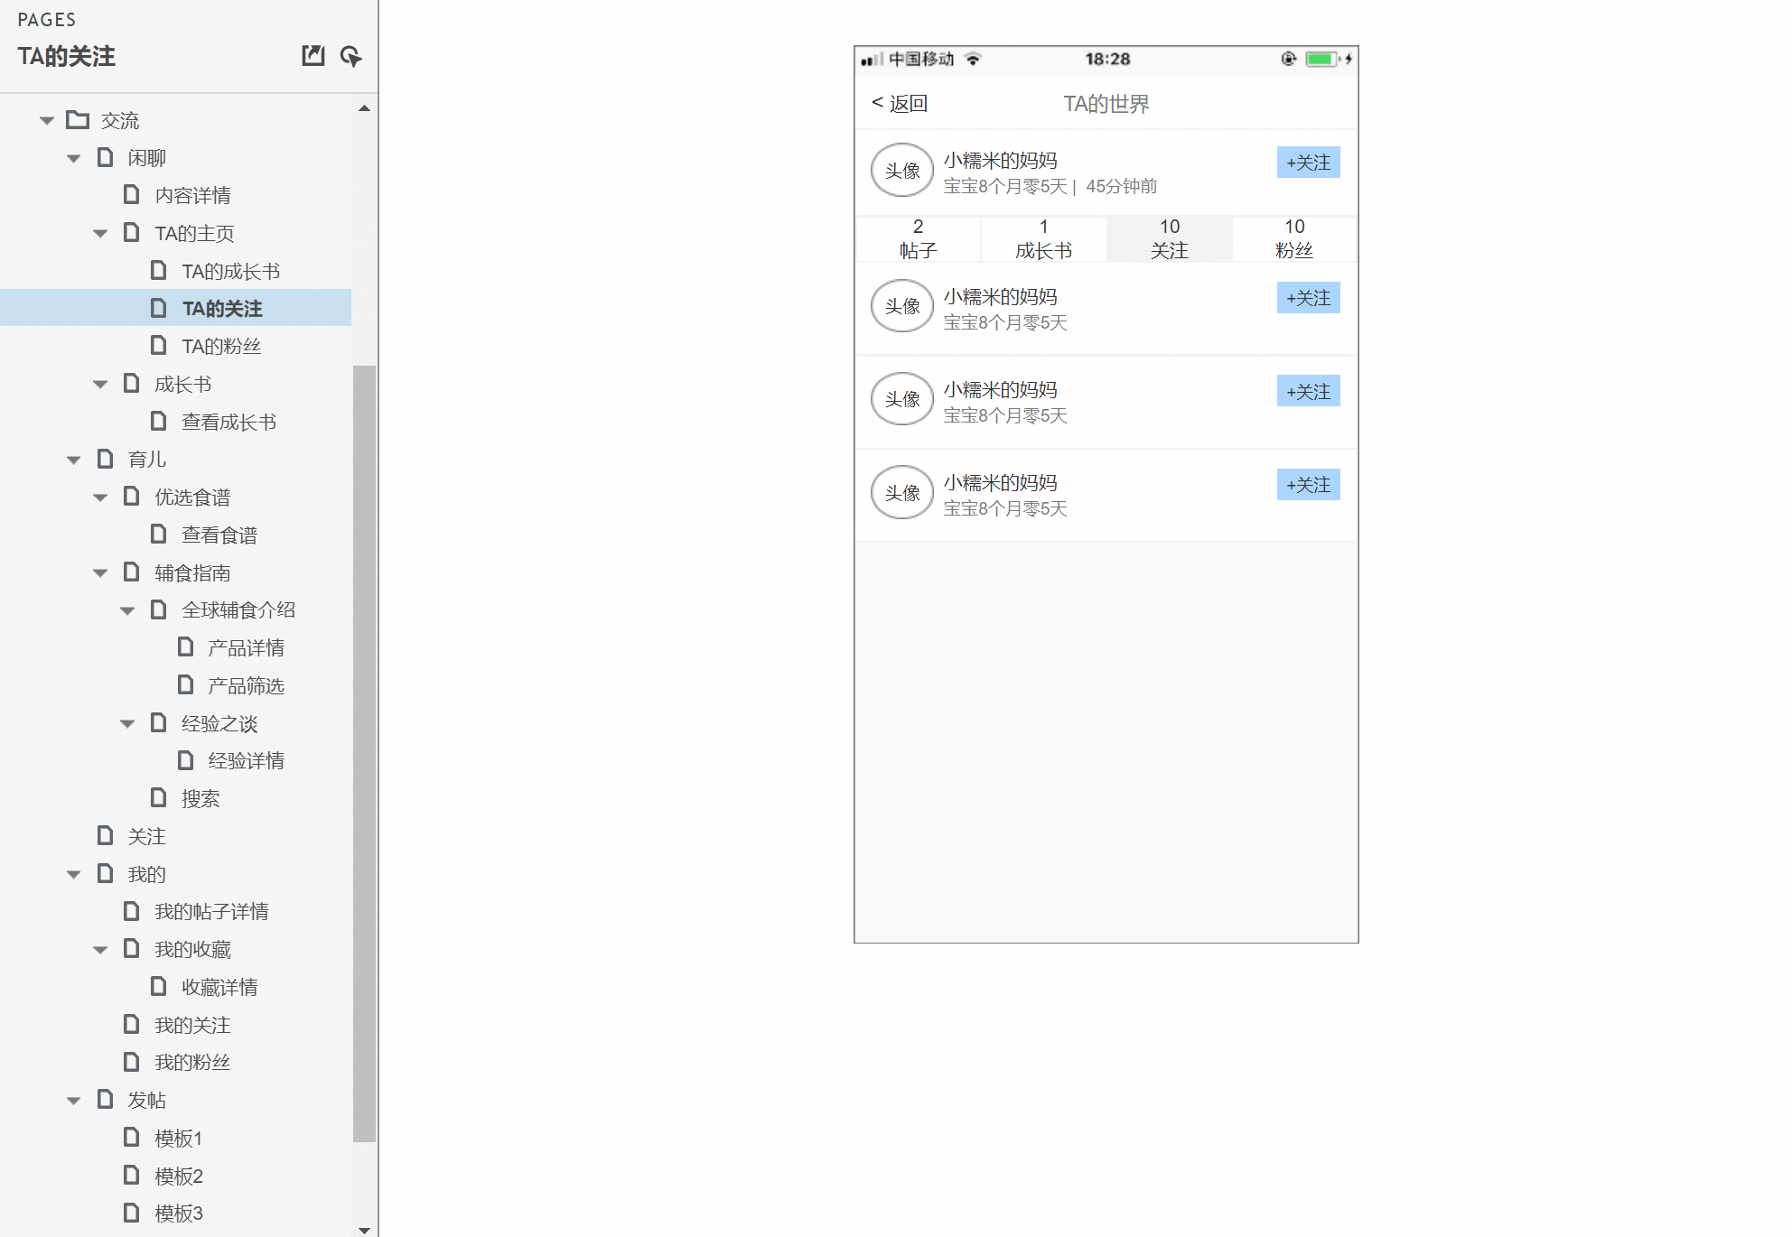Switch to the 帖子 tab

point(918,239)
